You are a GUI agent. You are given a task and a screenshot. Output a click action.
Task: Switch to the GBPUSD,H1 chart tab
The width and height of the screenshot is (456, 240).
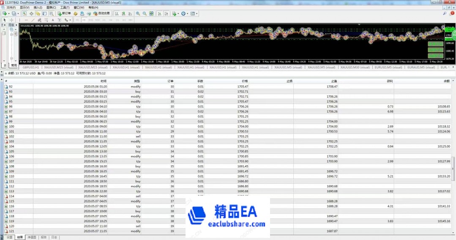[x=31, y=67]
